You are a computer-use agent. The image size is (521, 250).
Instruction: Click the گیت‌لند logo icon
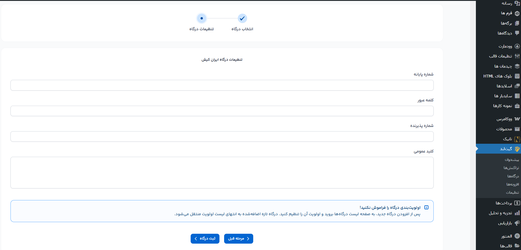517,149
